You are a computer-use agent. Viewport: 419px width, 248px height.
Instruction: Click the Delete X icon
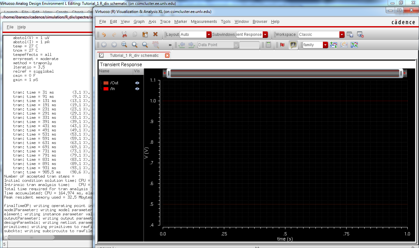pyautogui.click(x=156, y=35)
